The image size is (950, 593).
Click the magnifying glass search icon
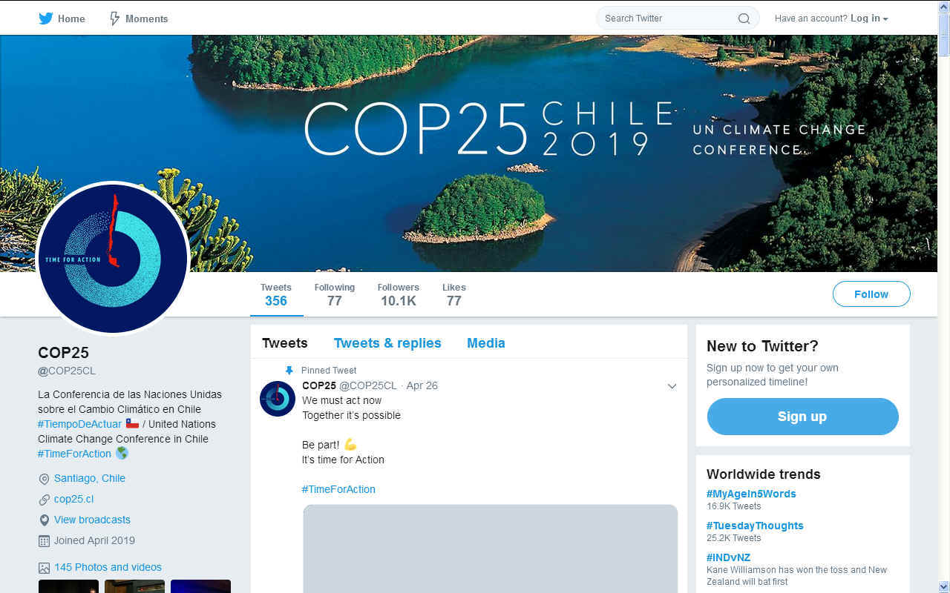click(744, 19)
